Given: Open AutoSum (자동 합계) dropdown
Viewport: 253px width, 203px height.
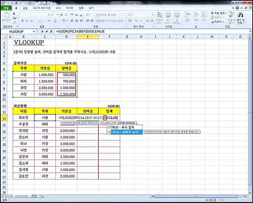Looking at the screenshot, I should [x=227, y=13].
